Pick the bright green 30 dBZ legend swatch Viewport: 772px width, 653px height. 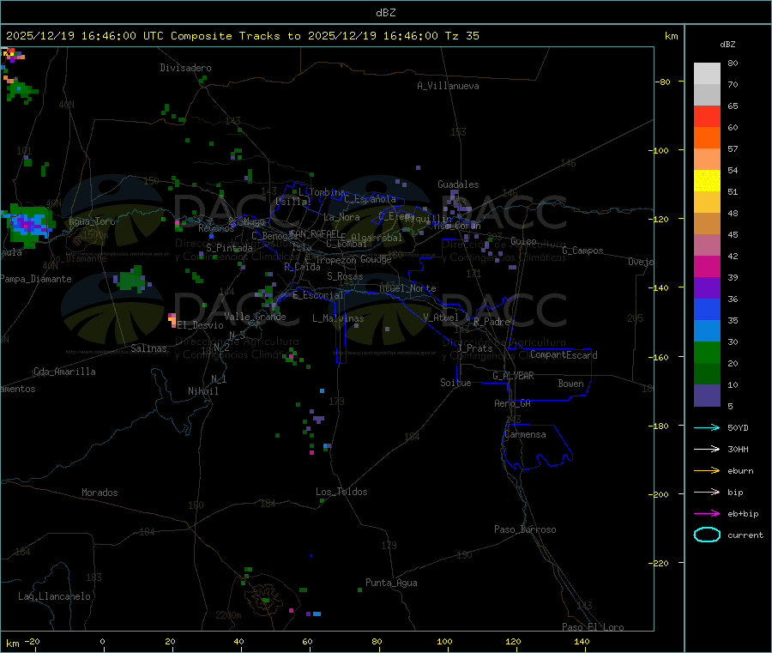(707, 352)
